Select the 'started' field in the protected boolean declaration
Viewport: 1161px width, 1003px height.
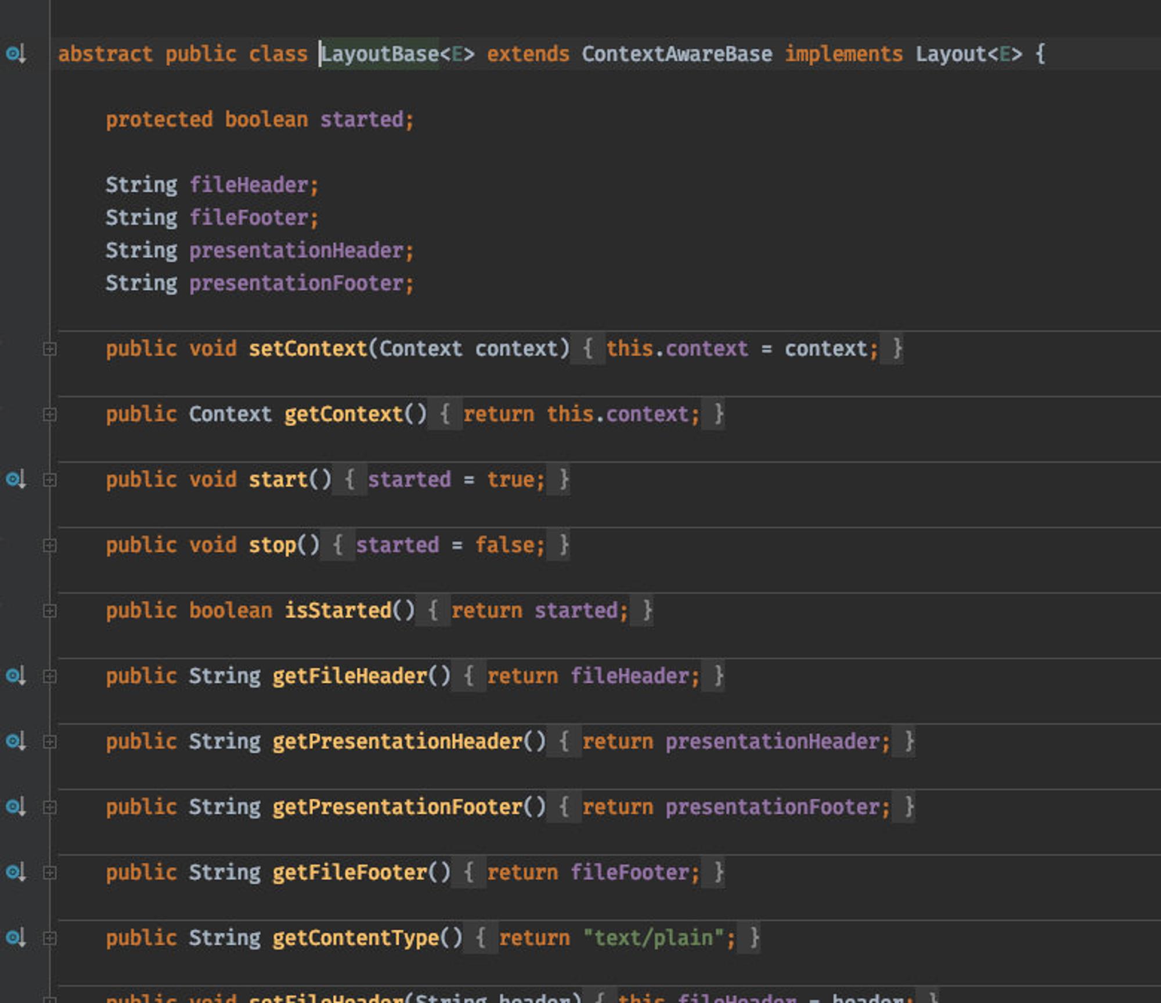(x=362, y=120)
